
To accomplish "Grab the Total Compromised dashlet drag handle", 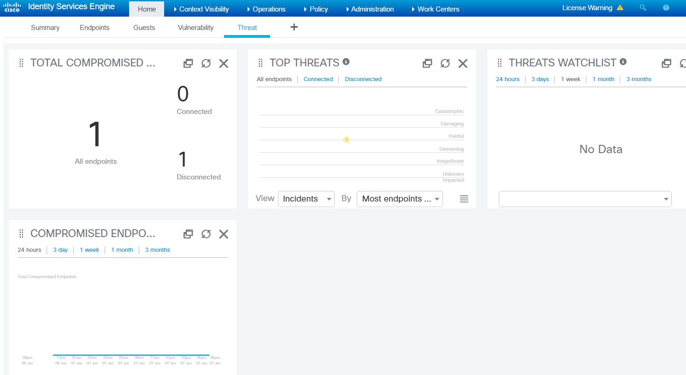I will 21,63.
